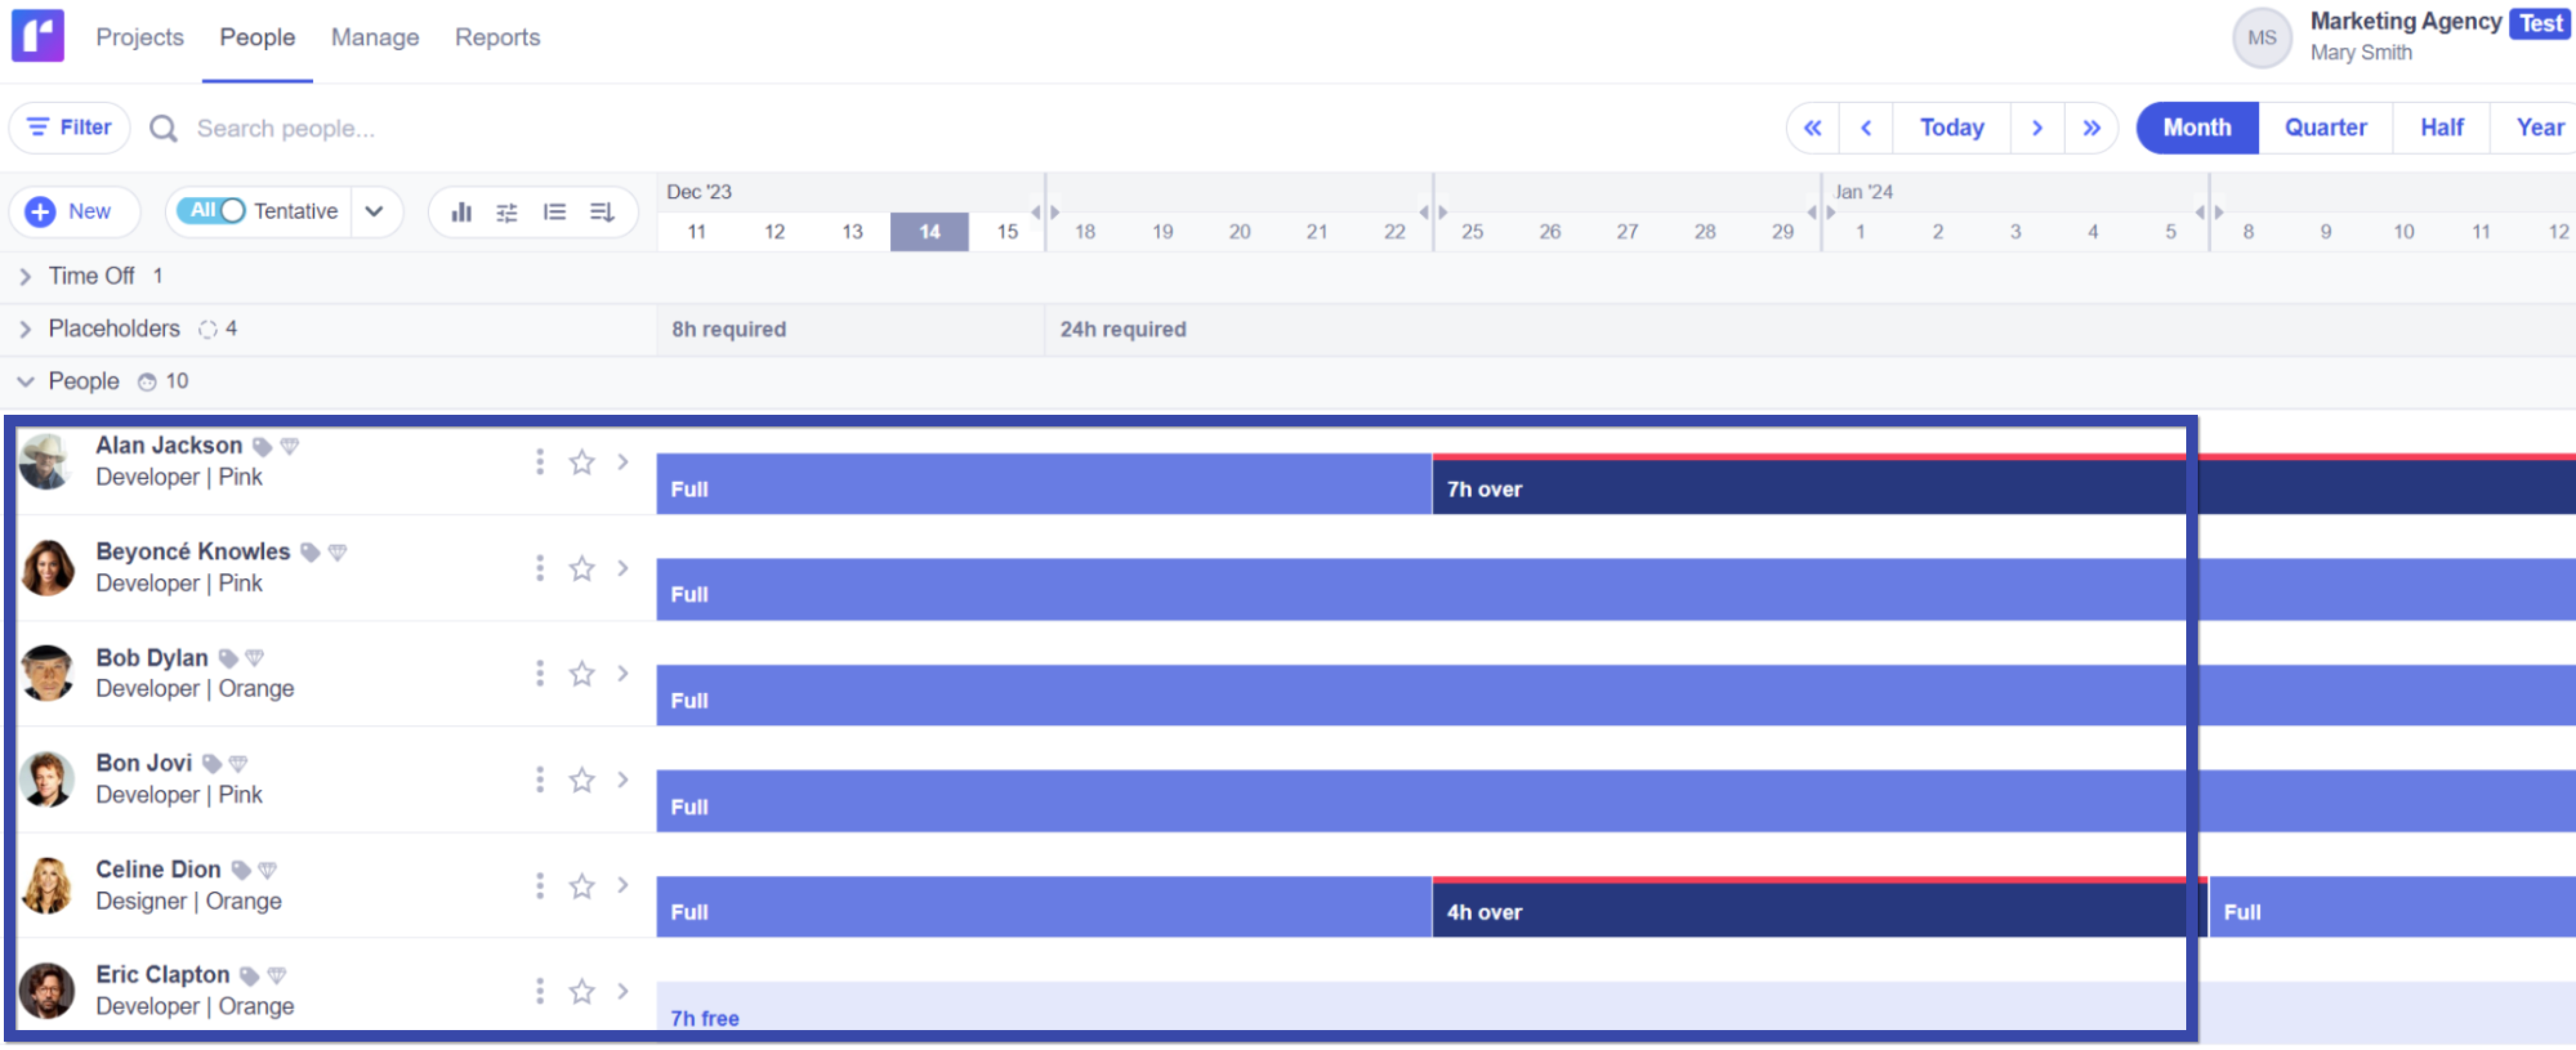Click the MS user avatar
This screenshot has width=2576, height=1050.
click(2262, 38)
